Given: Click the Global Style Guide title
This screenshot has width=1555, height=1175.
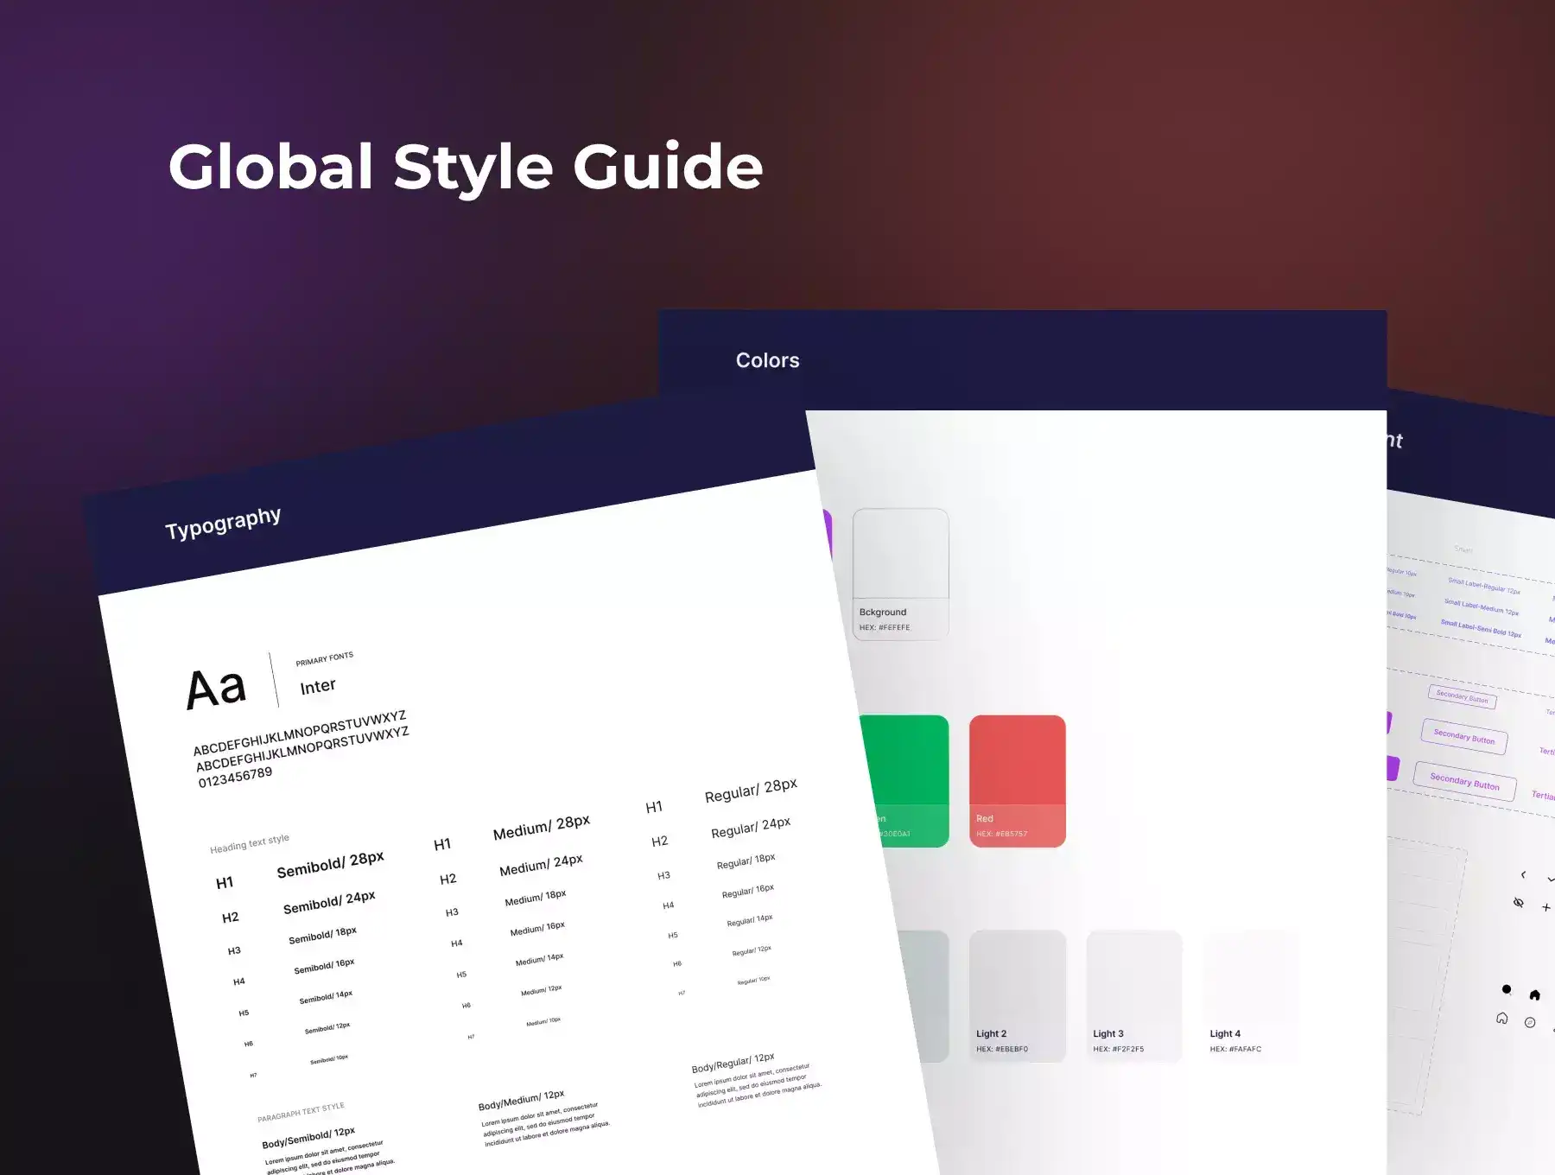Looking at the screenshot, I should (466, 167).
